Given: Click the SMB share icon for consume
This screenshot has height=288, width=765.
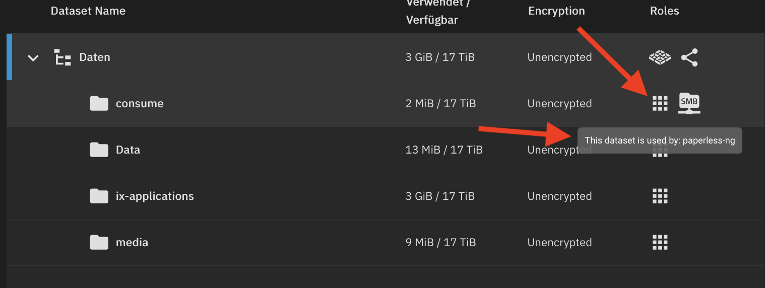Looking at the screenshot, I should coord(689,103).
